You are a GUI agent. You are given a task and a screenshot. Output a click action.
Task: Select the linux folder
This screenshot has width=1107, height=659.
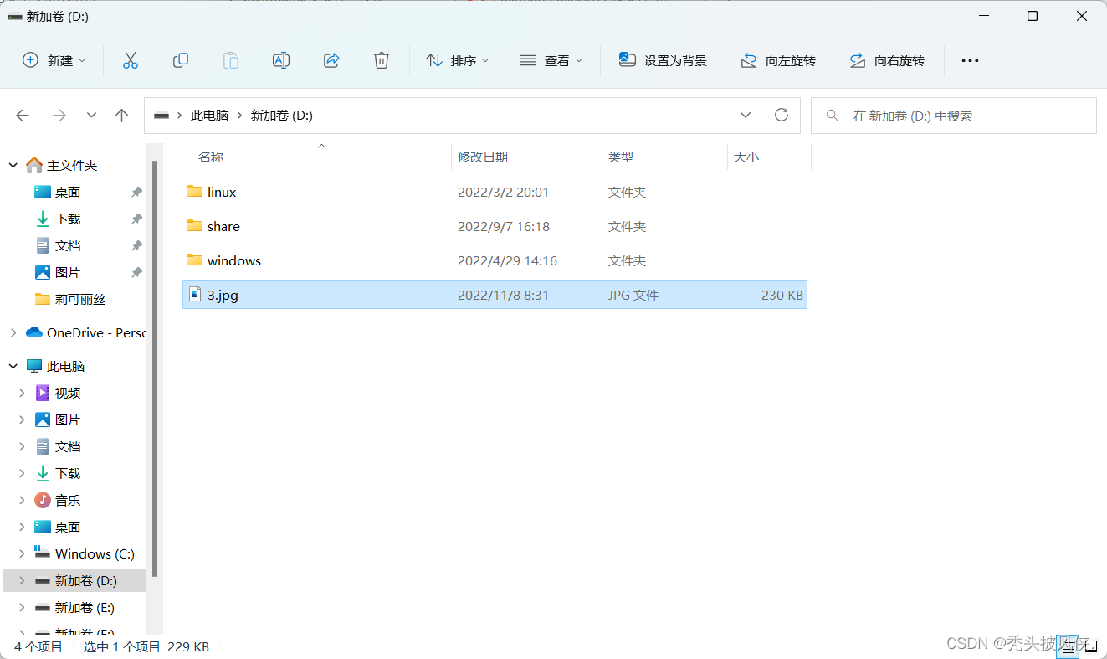(x=495, y=192)
